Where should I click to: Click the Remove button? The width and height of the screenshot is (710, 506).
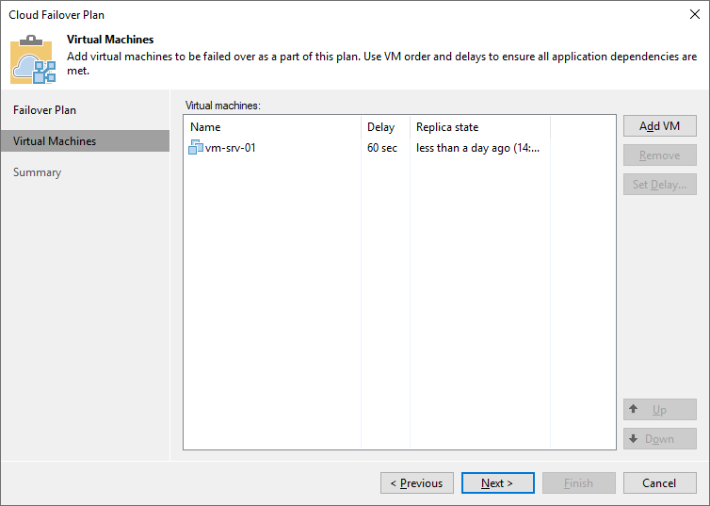click(x=659, y=155)
